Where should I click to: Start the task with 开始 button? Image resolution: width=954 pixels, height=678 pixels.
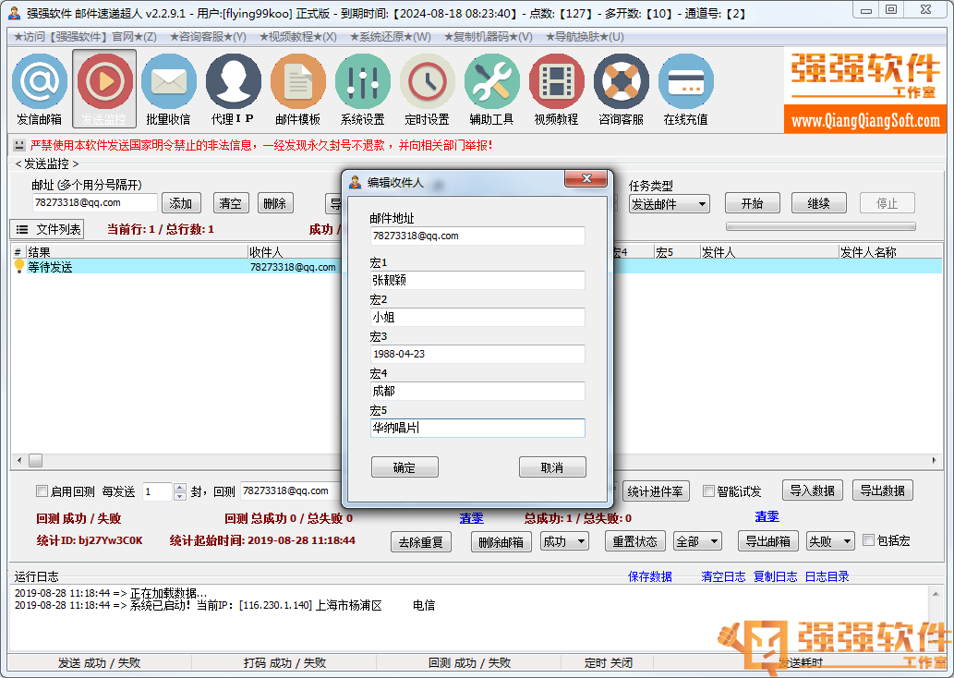point(753,203)
